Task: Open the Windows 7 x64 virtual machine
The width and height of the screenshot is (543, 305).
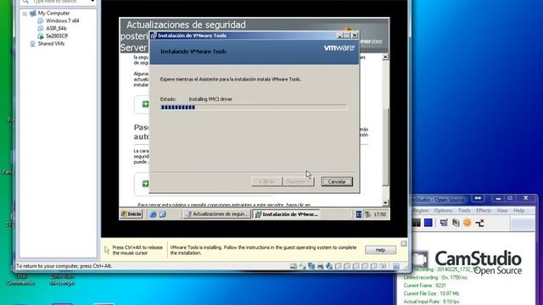Action: tap(62, 20)
